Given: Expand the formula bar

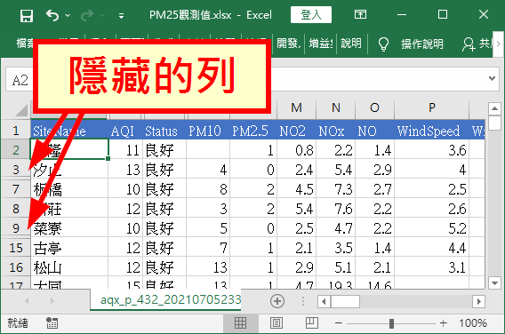Looking at the screenshot, I should coord(492,78).
